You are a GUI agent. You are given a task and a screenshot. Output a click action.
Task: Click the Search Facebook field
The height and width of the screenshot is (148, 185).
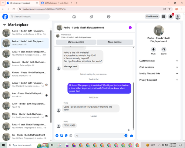click(30, 17)
